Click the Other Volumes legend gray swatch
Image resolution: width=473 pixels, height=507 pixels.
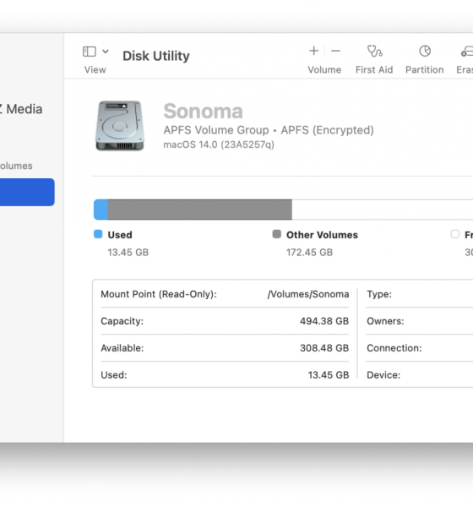tap(277, 234)
